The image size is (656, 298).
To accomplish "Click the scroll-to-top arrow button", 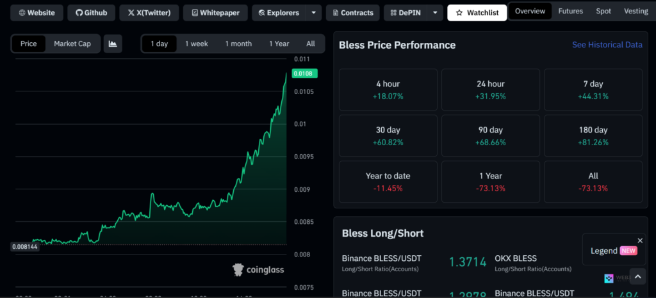I will (637, 276).
